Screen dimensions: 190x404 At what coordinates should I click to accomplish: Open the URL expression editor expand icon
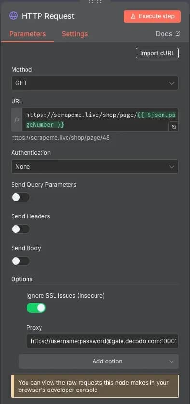pos(174,127)
